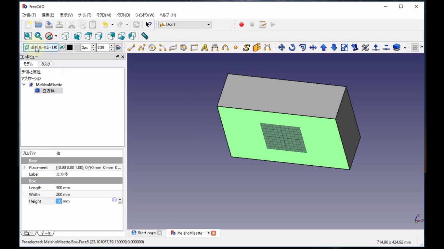Start macro recording with red button
This screenshot has width=444, height=249.
point(242,25)
